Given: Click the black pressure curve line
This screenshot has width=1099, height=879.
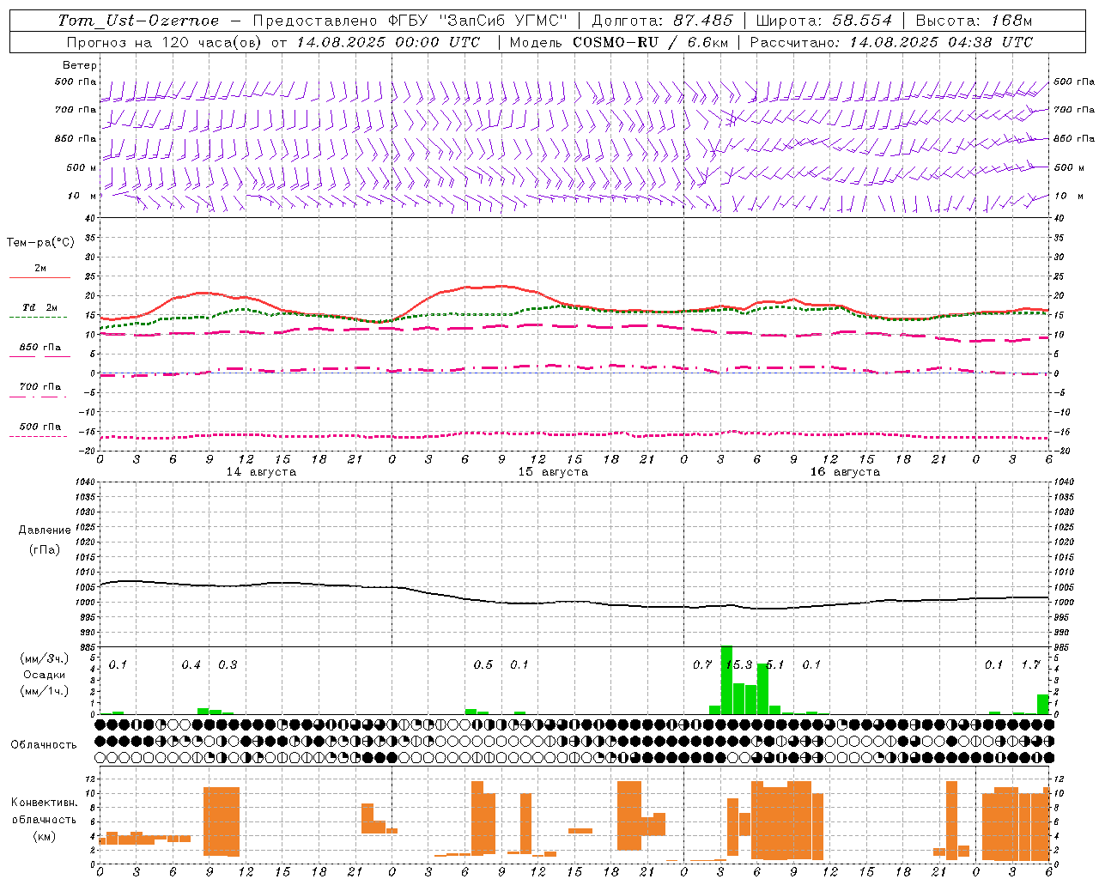Looking at the screenshot, I should pos(574,602).
